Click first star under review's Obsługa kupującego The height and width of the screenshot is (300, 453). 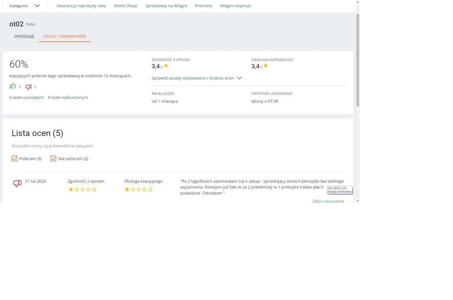click(x=127, y=190)
